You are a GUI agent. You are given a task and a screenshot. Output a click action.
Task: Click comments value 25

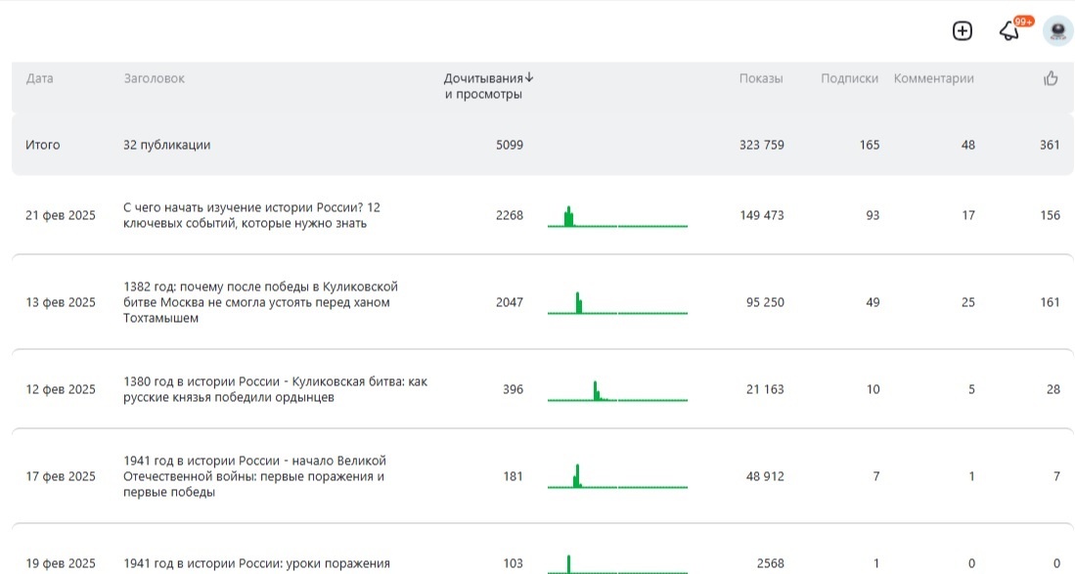pos(968,302)
